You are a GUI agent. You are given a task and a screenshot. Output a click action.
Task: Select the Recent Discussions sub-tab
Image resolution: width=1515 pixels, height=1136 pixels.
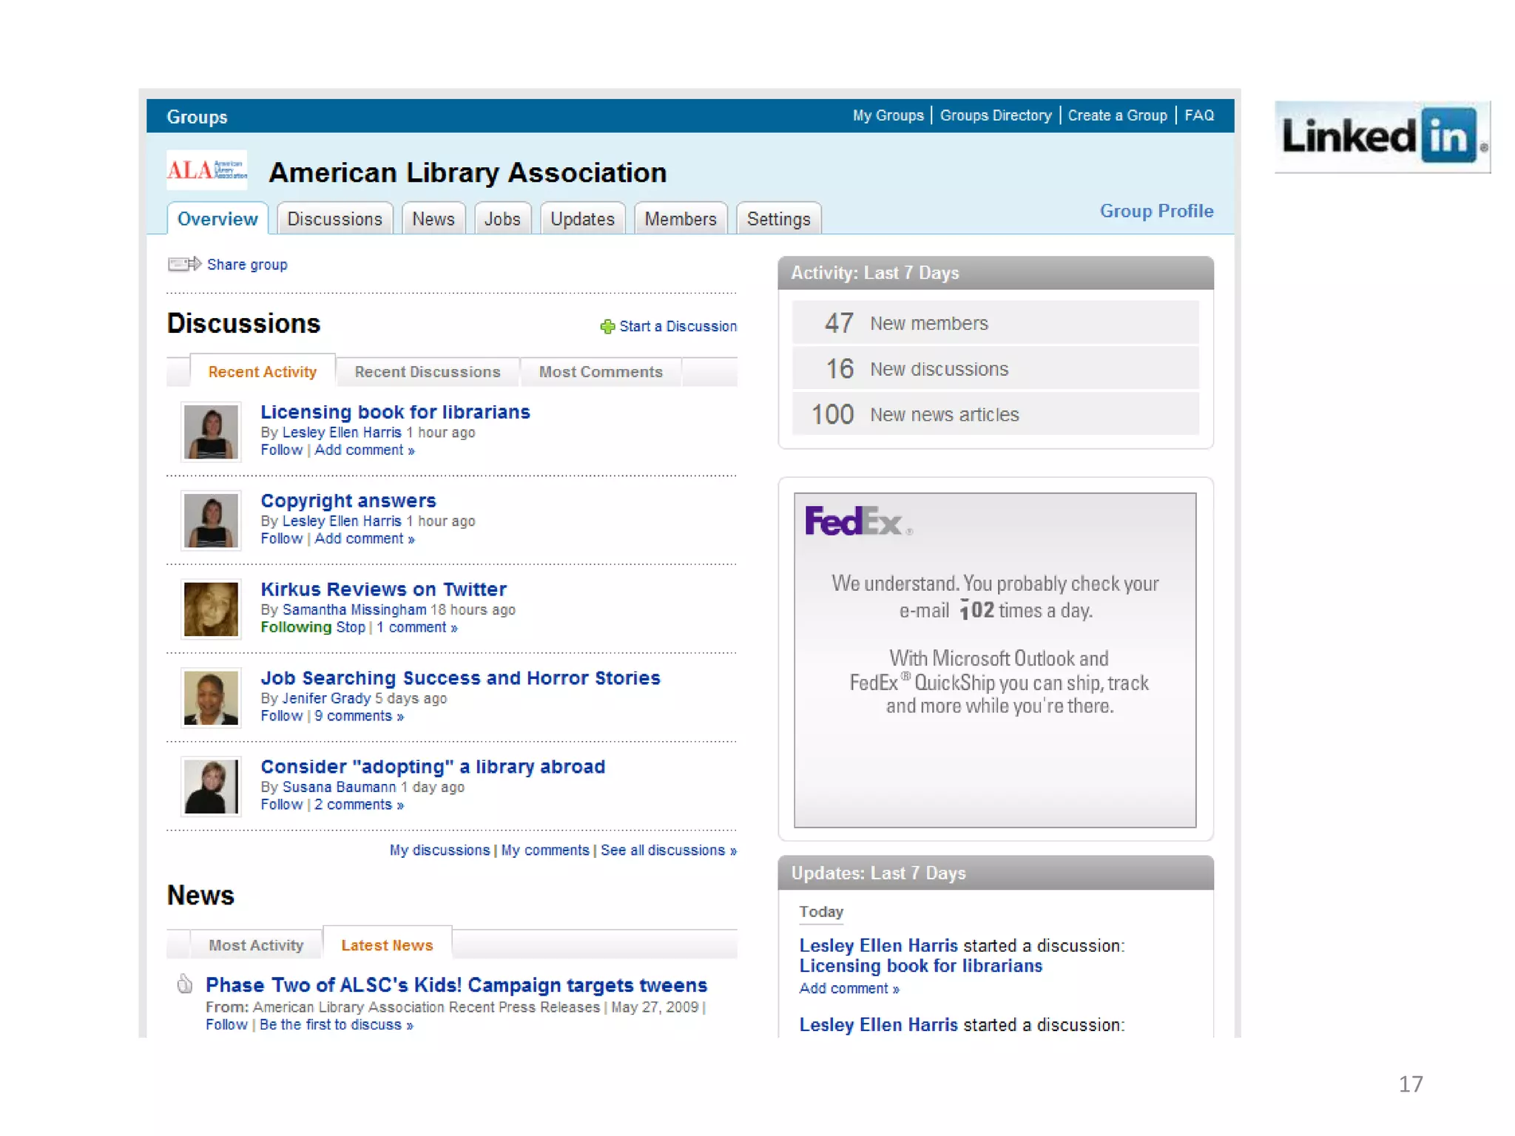(x=428, y=371)
